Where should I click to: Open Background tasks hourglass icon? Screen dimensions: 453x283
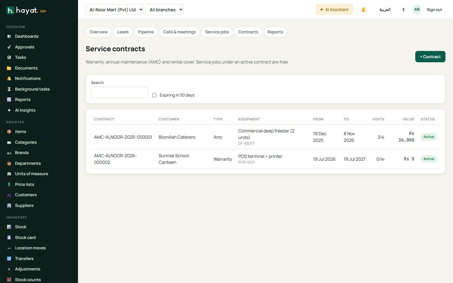pos(9,89)
